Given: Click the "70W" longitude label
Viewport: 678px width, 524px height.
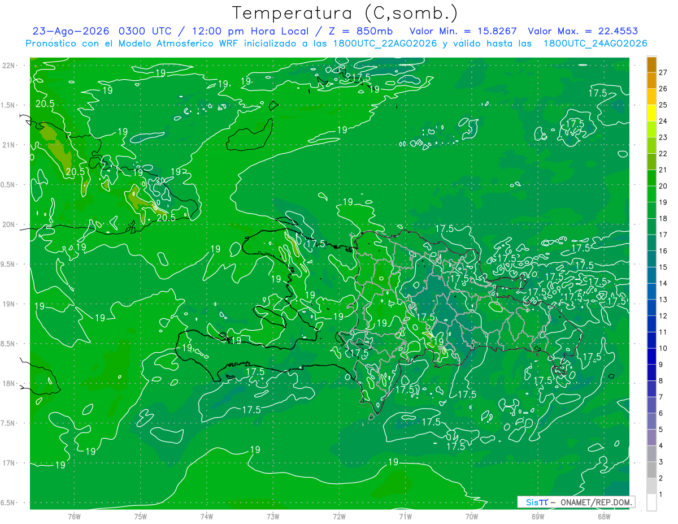Looking at the screenshot, I should tap(471, 516).
